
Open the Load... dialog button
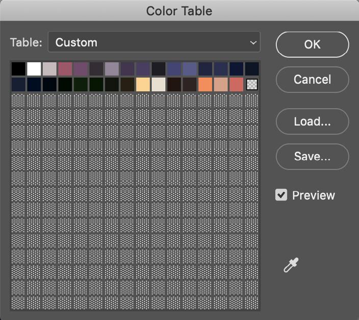(312, 121)
